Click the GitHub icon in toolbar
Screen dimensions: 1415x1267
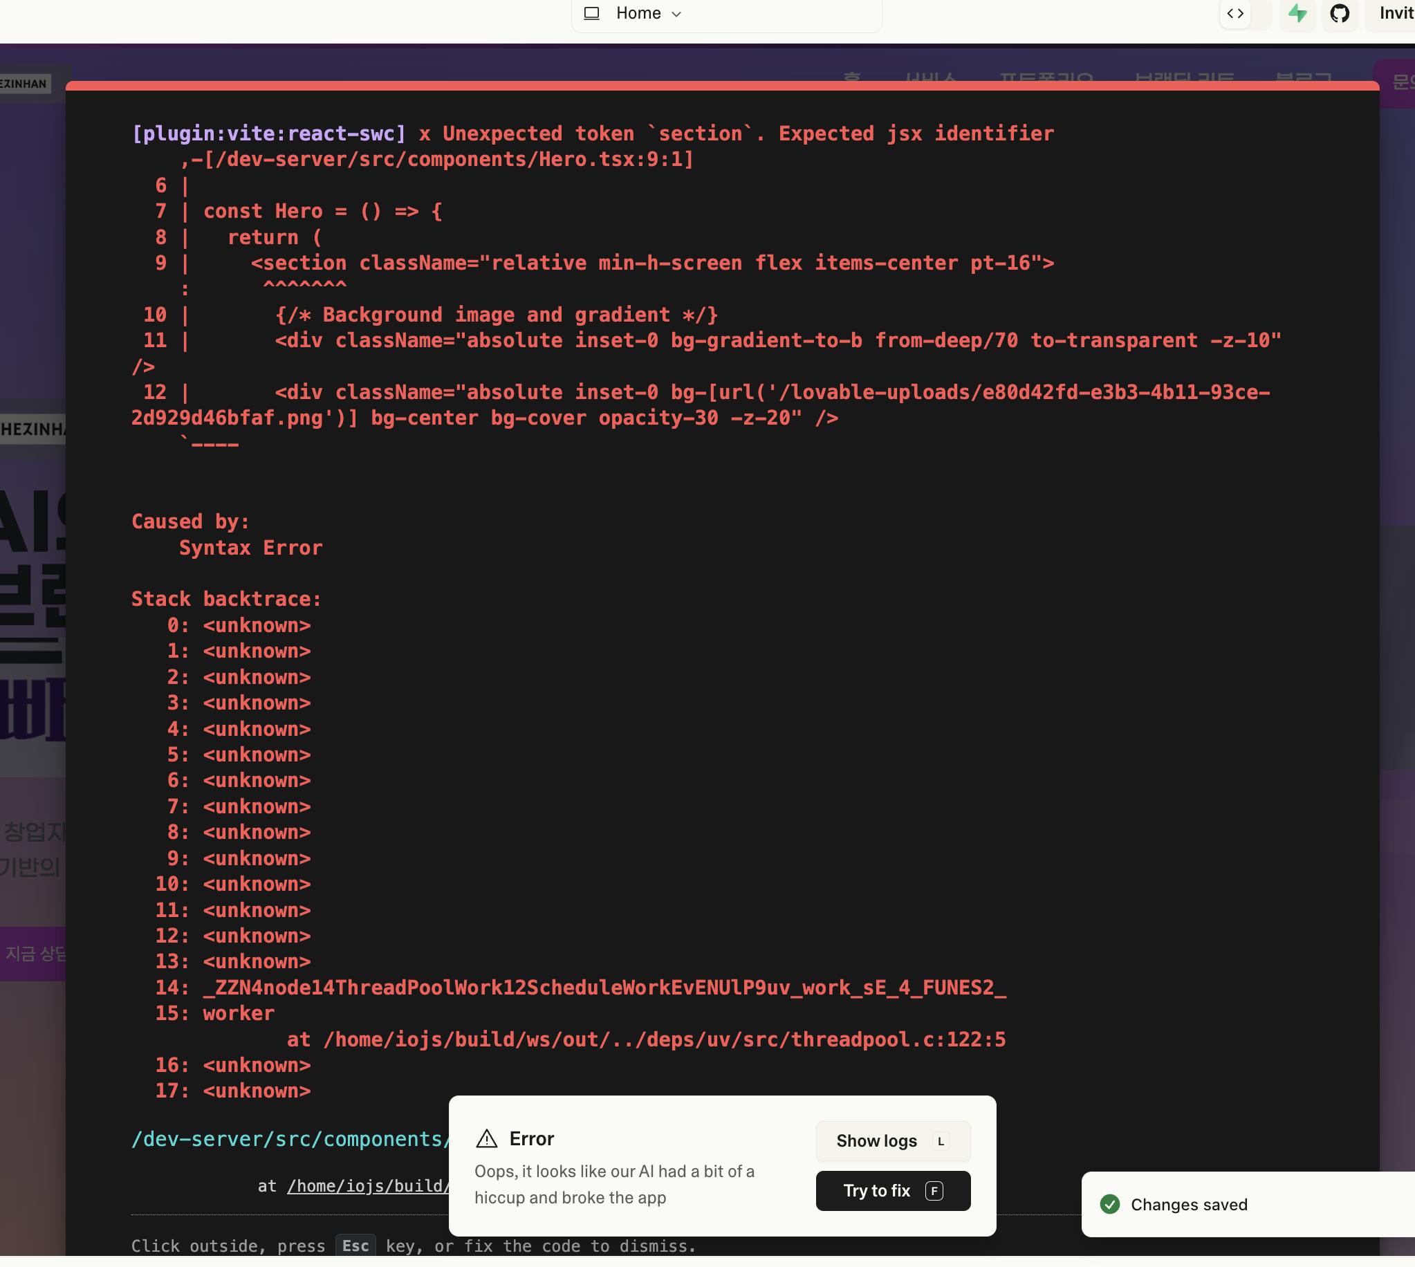[x=1339, y=13]
